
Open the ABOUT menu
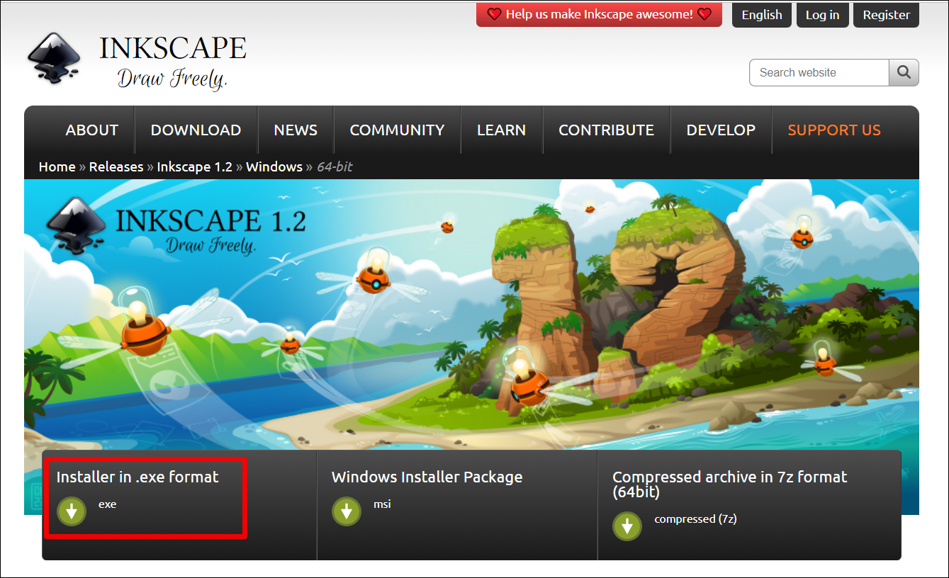(x=91, y=130)
